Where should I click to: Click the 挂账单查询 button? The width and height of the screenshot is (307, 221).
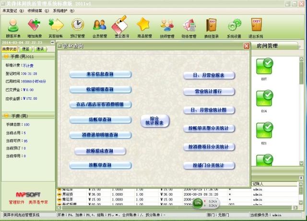point(100,165)
